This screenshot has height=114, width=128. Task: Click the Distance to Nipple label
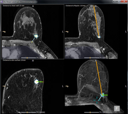pyautogui.click(x=75, y=6)
